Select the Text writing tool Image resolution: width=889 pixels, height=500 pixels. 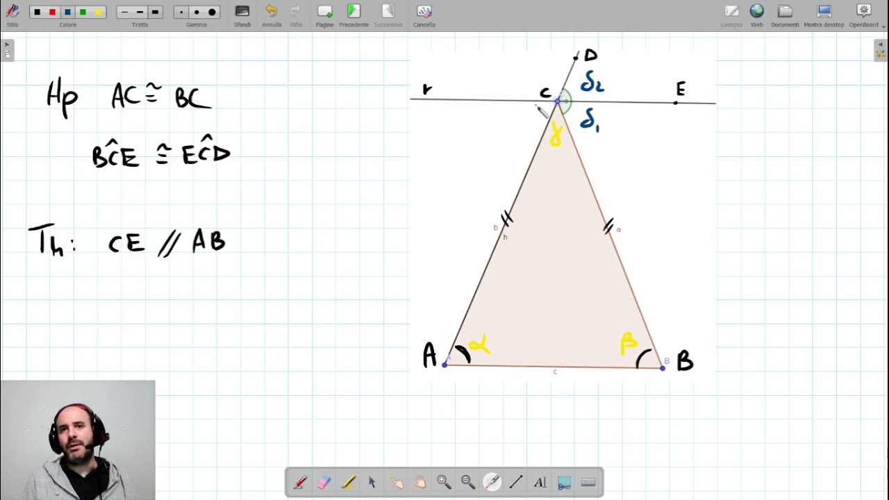point(540,483)
